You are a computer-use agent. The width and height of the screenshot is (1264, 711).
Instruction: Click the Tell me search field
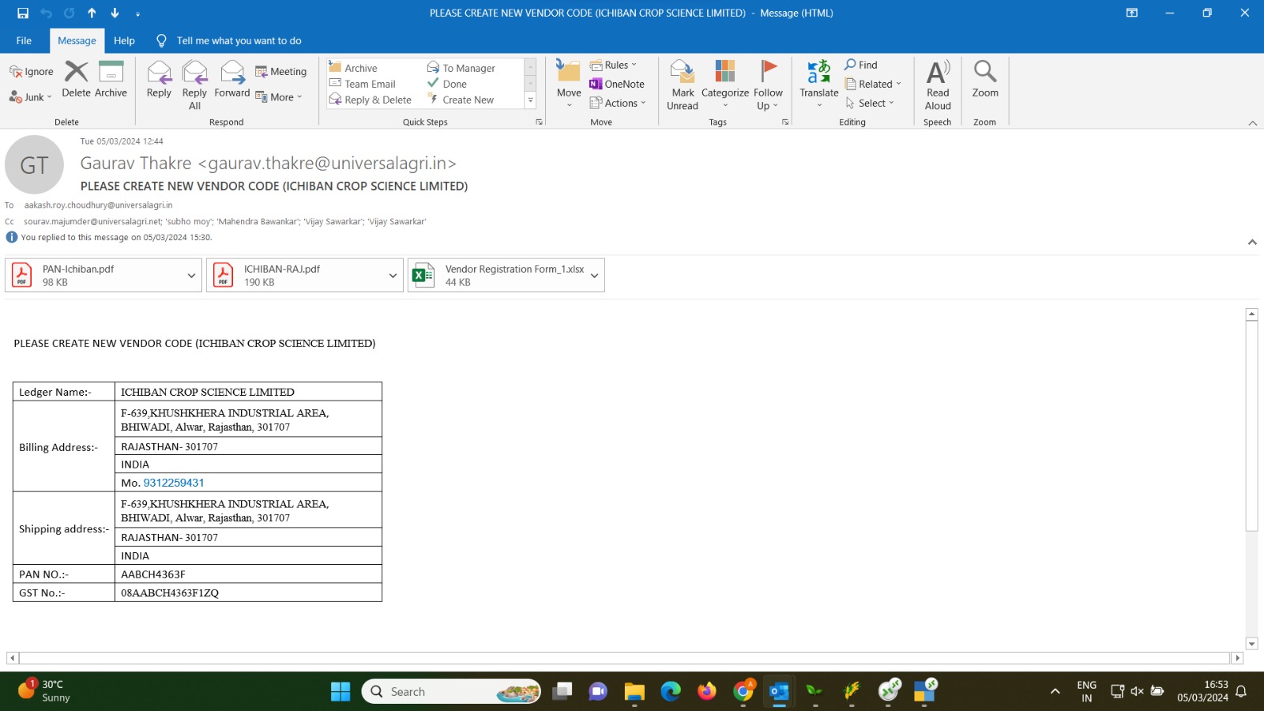pos(239,41)
